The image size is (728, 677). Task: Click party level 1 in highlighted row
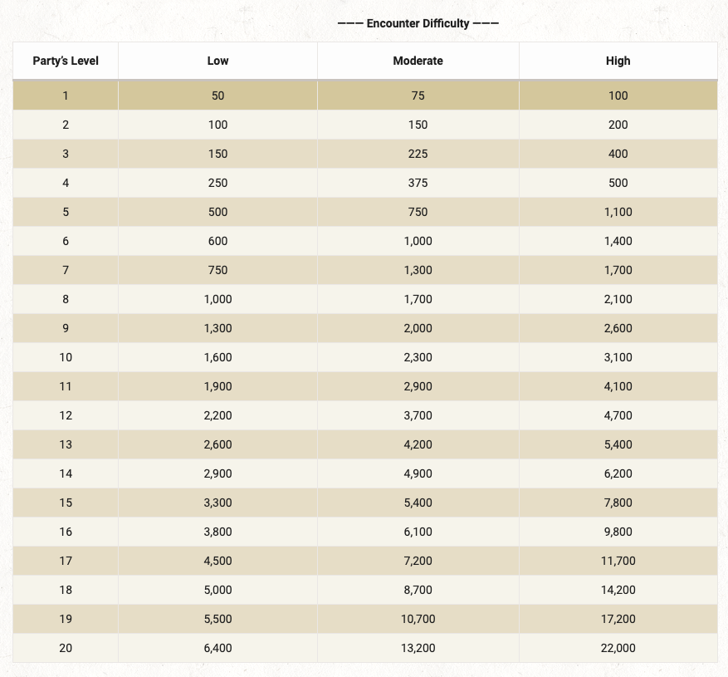[66, 96]
